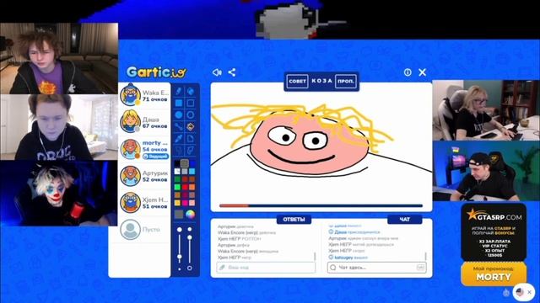Screen dimensions: 540x303
Task: Click the answers list scrollbar
Action: click(315, 257)
